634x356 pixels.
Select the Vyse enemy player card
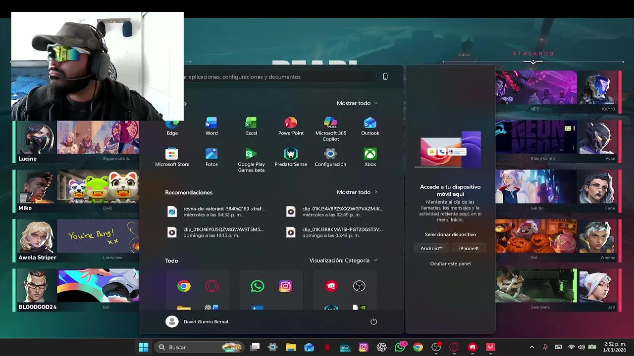click(x=558, y=141)
